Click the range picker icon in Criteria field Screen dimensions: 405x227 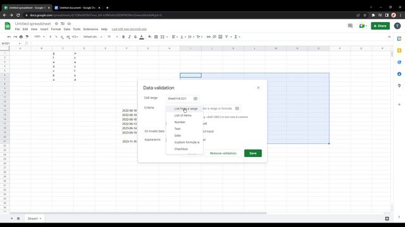point(237,108)
